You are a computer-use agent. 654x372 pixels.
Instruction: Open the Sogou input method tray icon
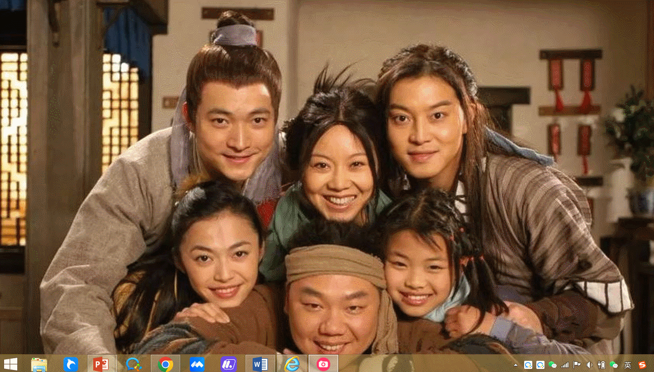[642, 365]
